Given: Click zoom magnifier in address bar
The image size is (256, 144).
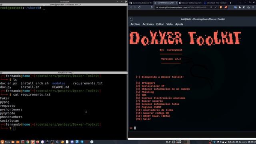Looking at the screenshot, I should [211, 7].
